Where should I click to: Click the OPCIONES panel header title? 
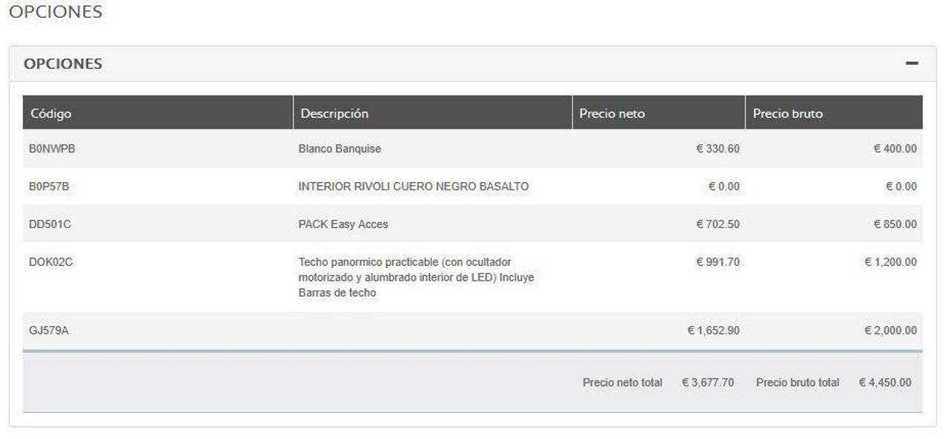pos(63,64)
